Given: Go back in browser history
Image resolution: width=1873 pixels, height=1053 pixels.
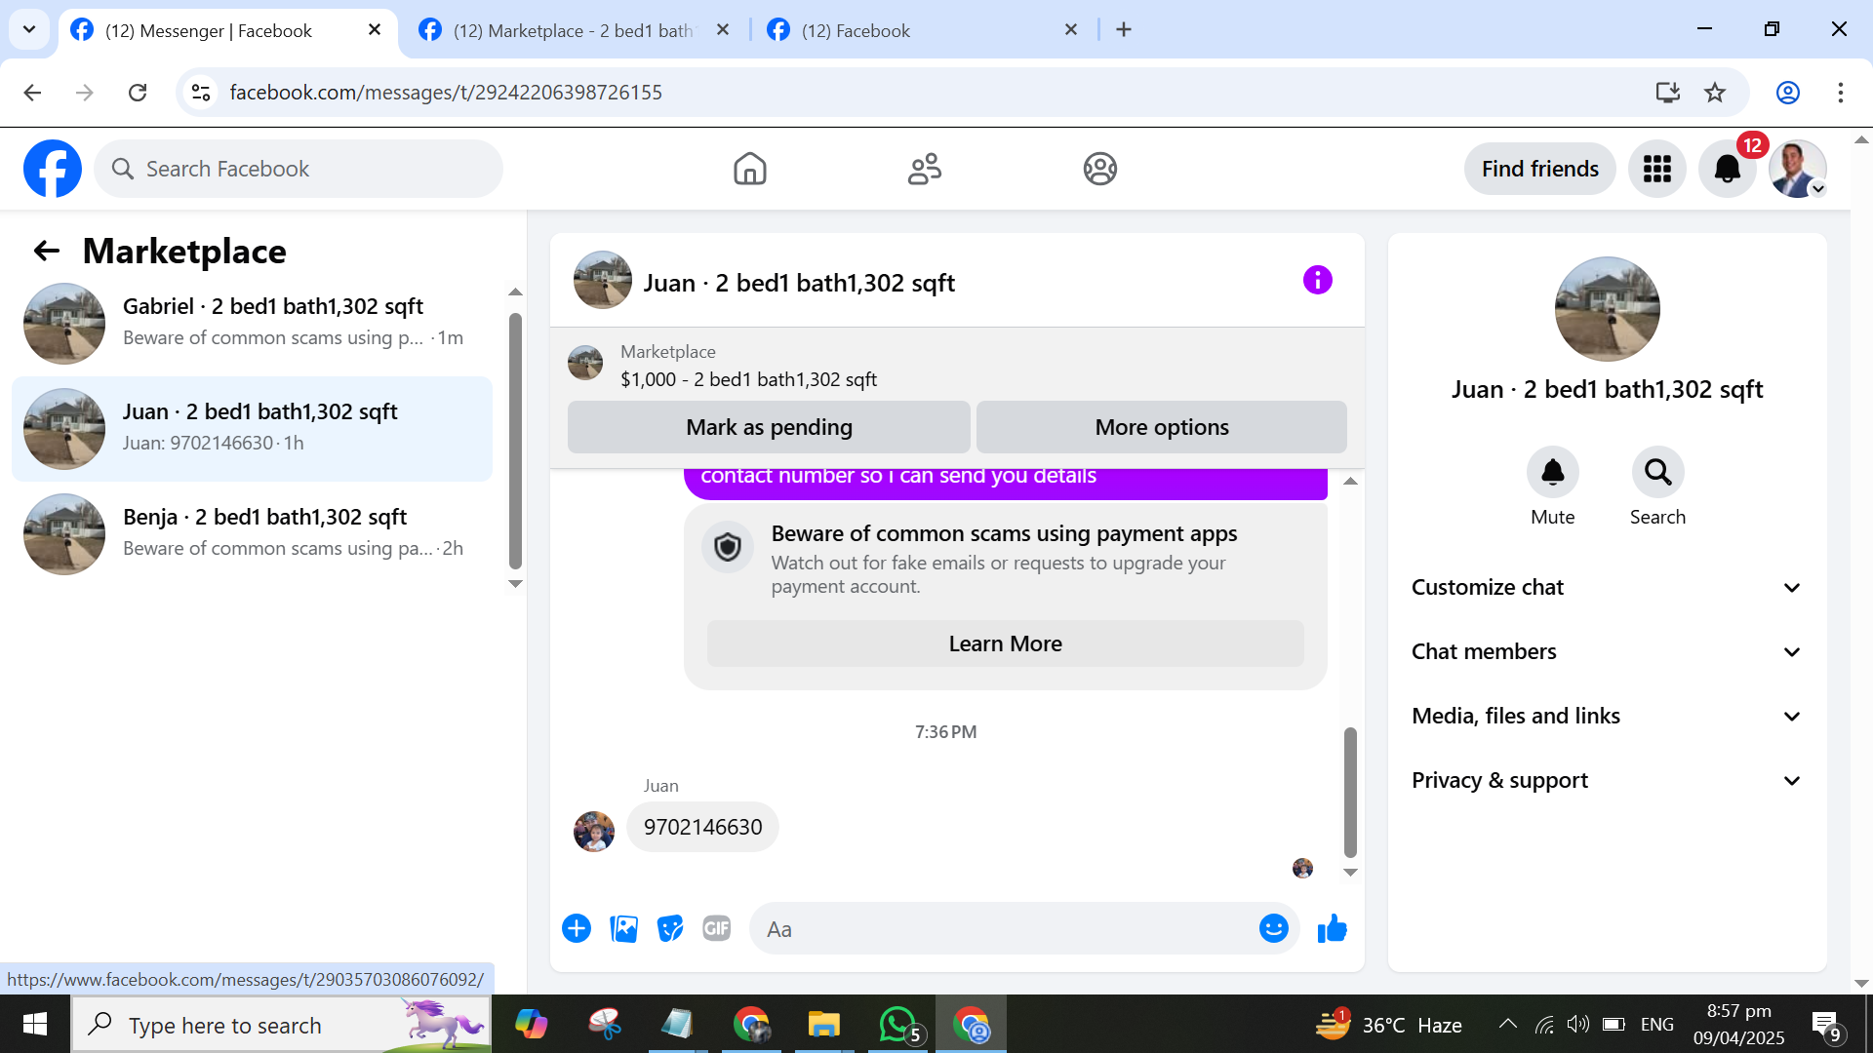Looking at the screenshot, I should 32,93.
